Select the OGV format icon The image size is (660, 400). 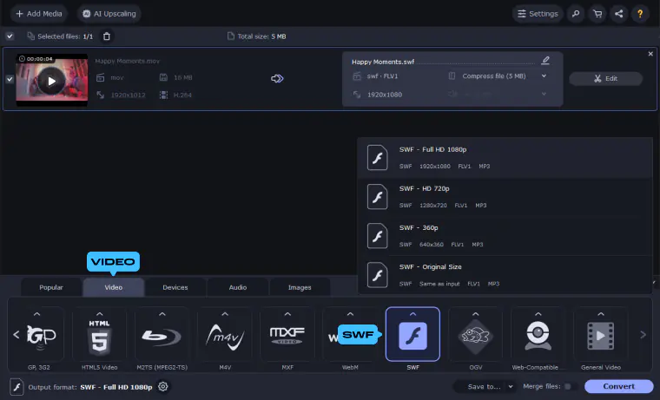(x=476, y=336)
